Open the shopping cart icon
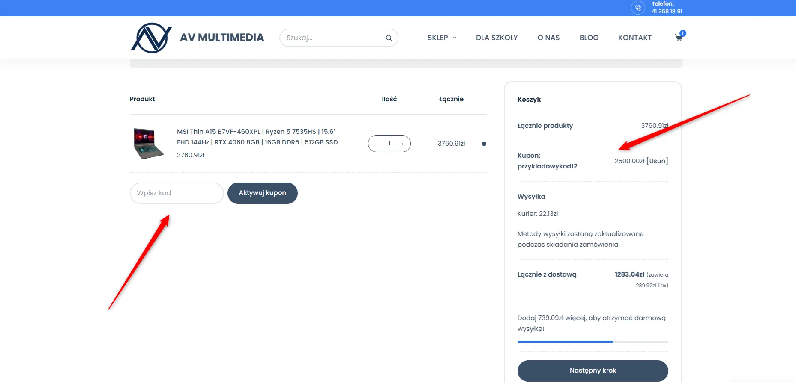The image size is (796, 383). pyautogui.click(x=679, y=37)
